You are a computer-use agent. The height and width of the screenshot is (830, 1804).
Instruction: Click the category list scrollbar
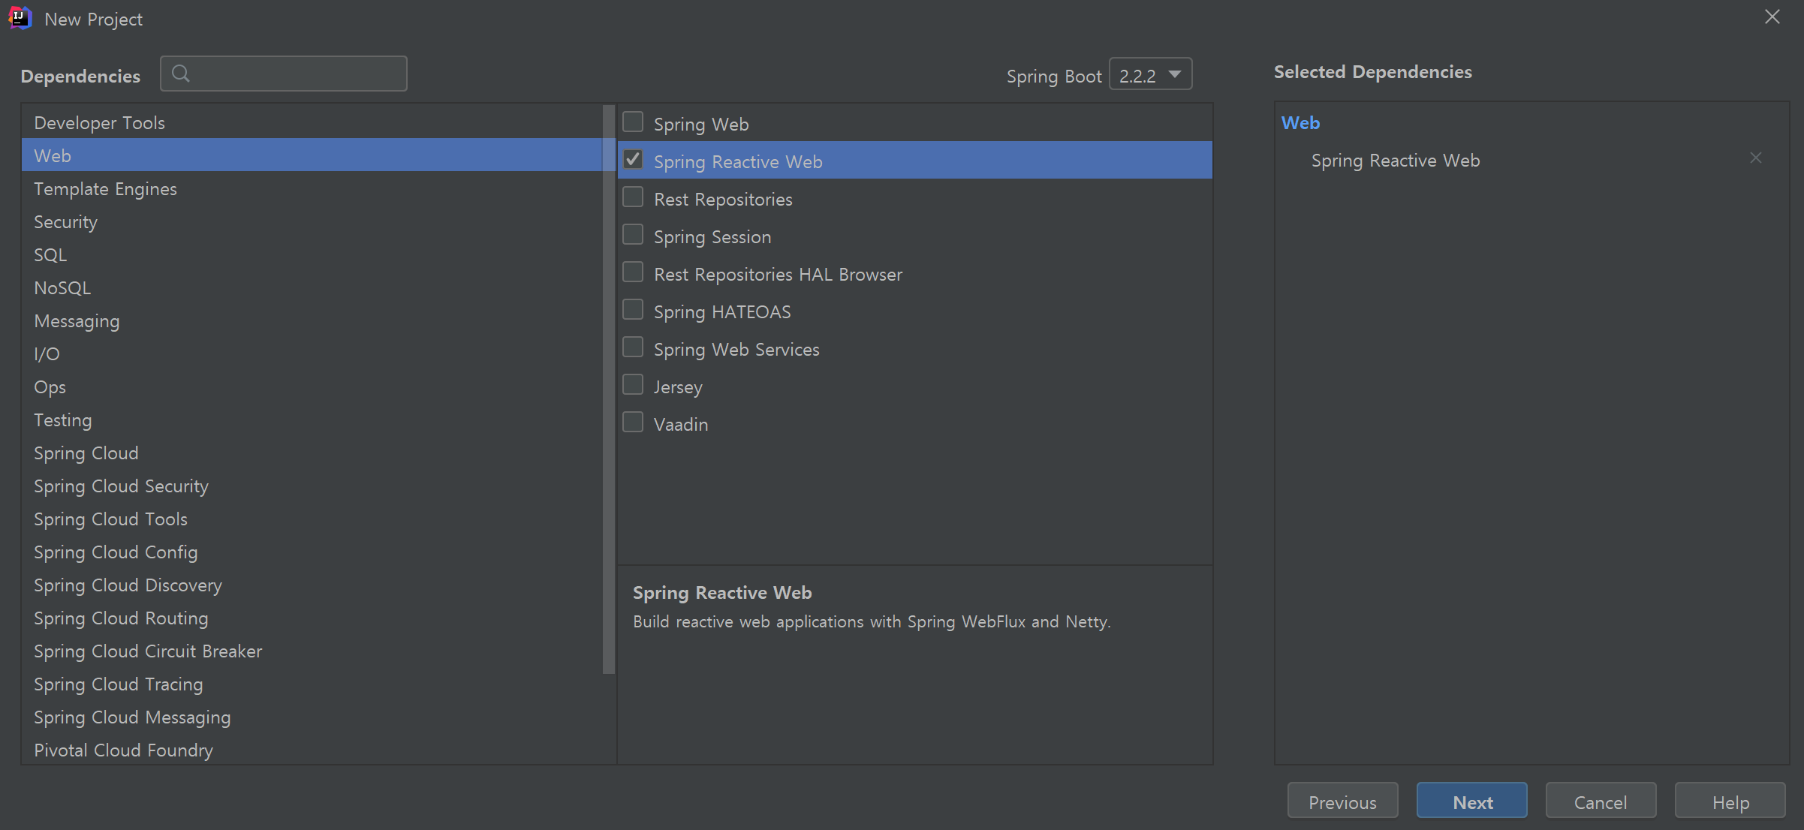click(x=609, y=390)
